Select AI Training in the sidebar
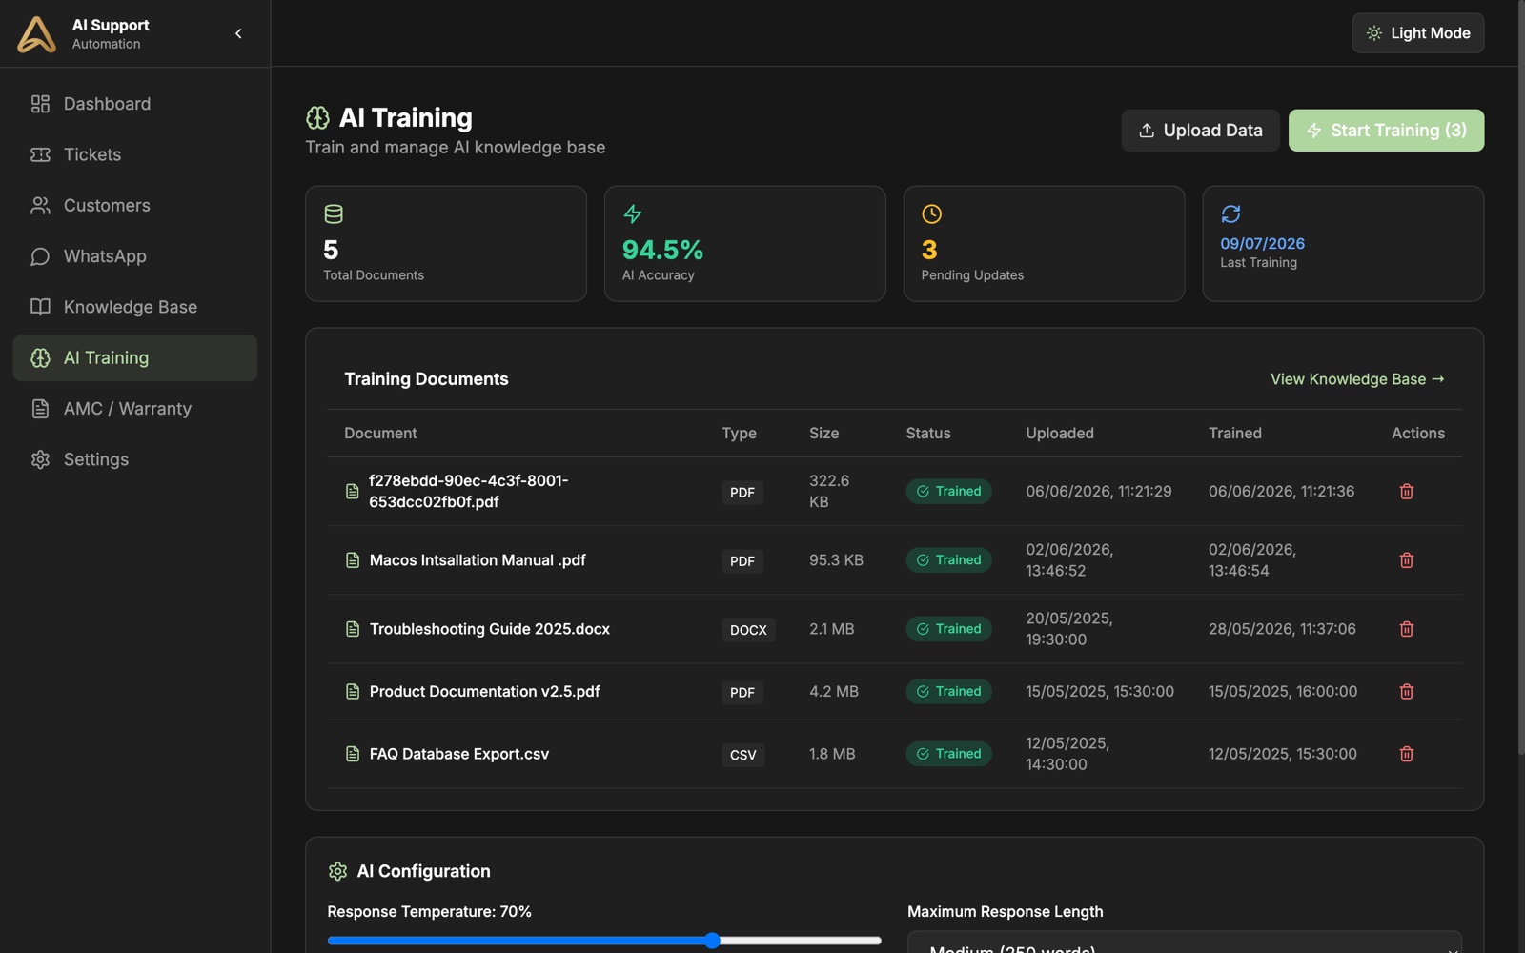The image size is (1525, 953). pyautogui.click(x=135, y=357)
